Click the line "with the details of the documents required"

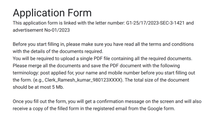click(x=58, y=51)
